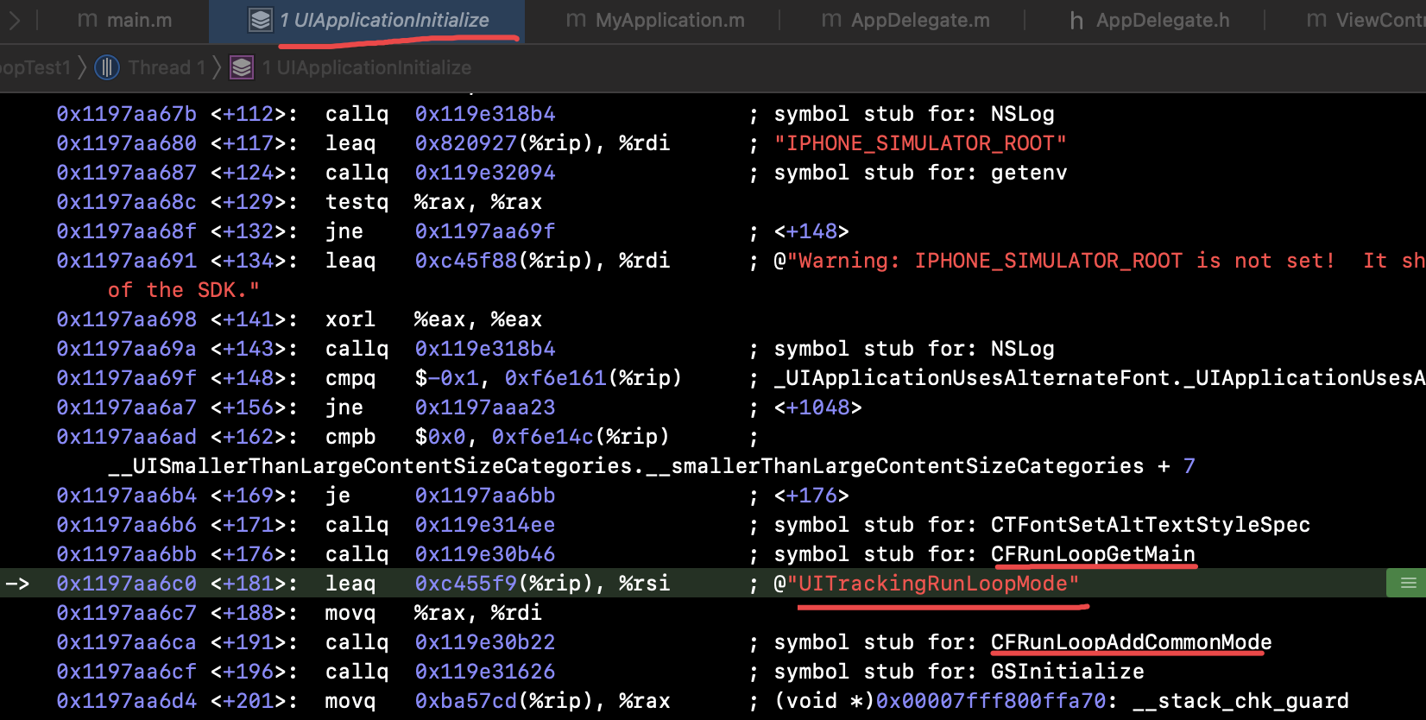Click the CTFontSetAltTextStyleSpec symbol text

click(1150, 525)
